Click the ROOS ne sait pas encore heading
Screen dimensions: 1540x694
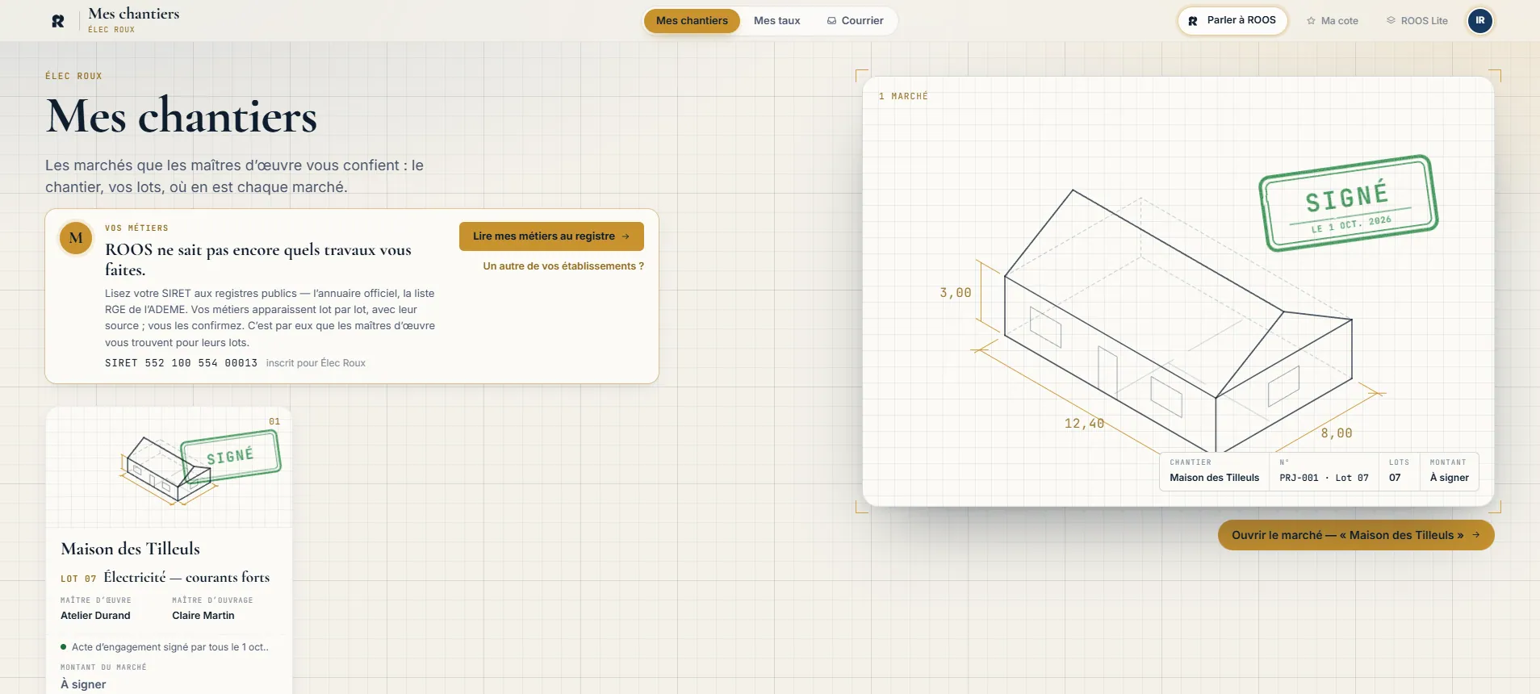(258, 260)
